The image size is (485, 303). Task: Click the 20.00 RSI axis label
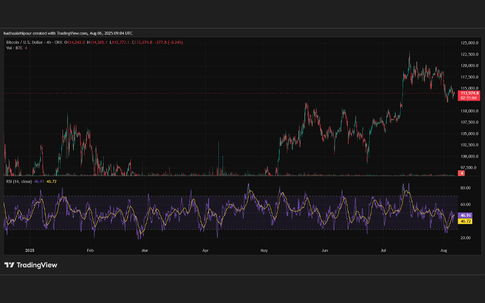(466, 238)
